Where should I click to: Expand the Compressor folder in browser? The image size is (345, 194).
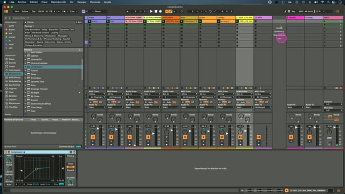pyautogui.click(x=25, y=67)
